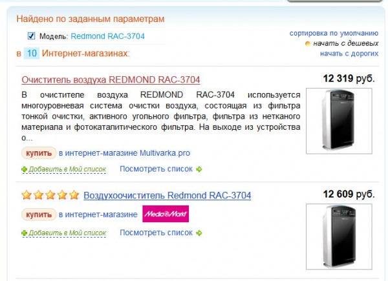The height and width of the screenshot is (281, 388).
Task: View list link in first listing
Action: point(156,169)
